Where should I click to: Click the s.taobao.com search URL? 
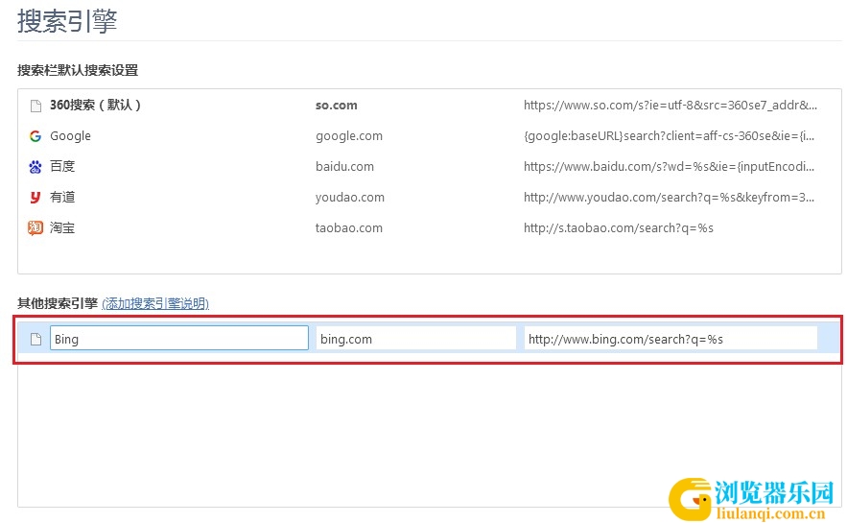click(x=619, y=228)
